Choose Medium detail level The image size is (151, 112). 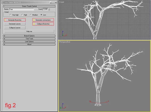31,15
